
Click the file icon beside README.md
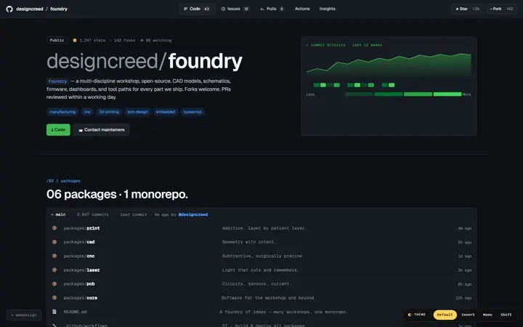pyautogui.click(x=54, y=312)
